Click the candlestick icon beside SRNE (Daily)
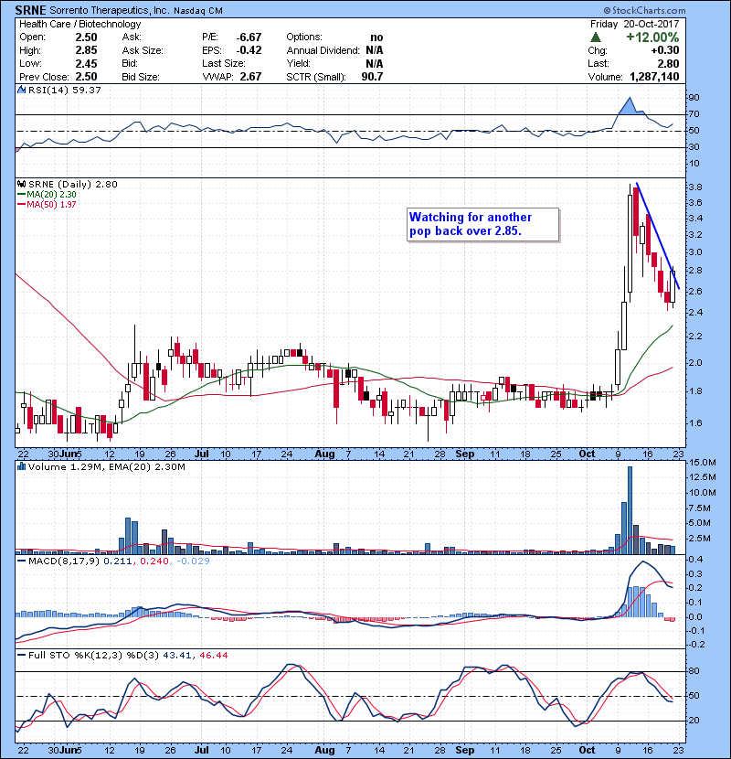 point(21,184)
